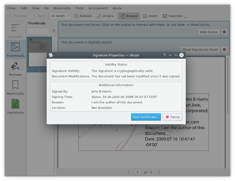
Task: Open the View menu
Action: click(x=36, y=8)
